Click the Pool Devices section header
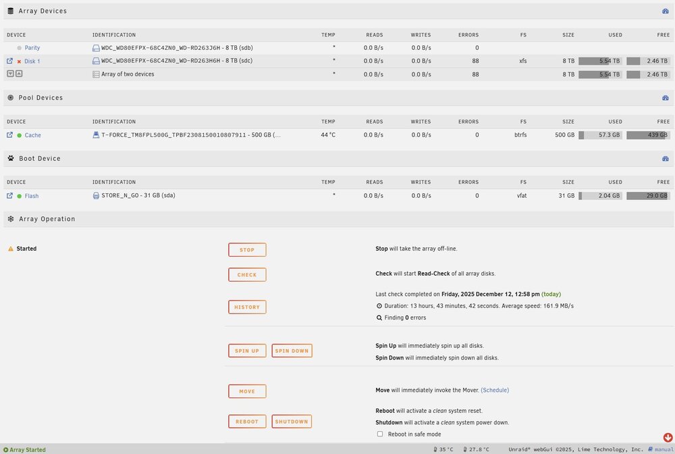 (337, 98)
